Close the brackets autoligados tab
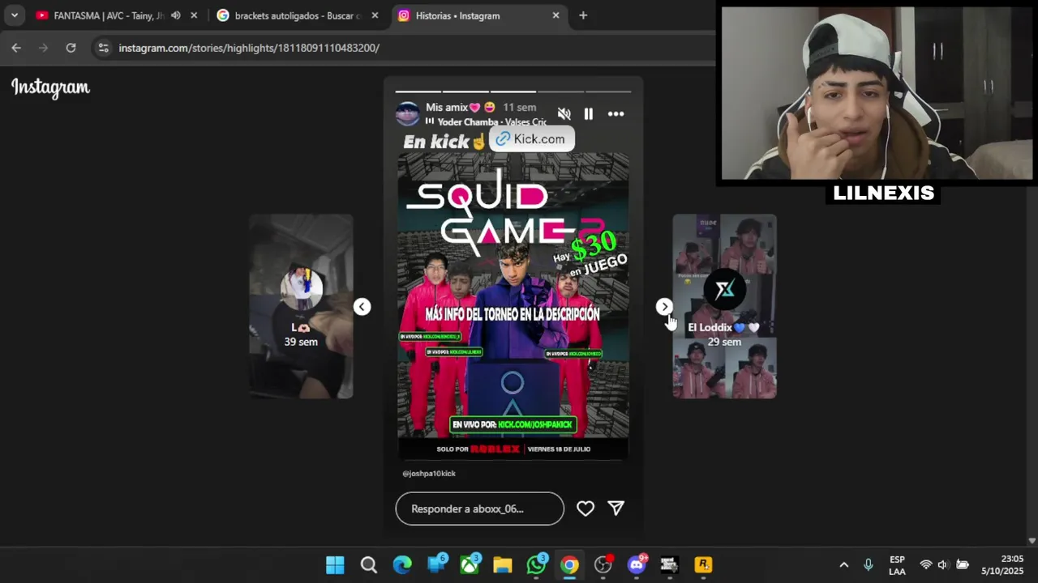 pyautogui.click(x=375, y=15)
